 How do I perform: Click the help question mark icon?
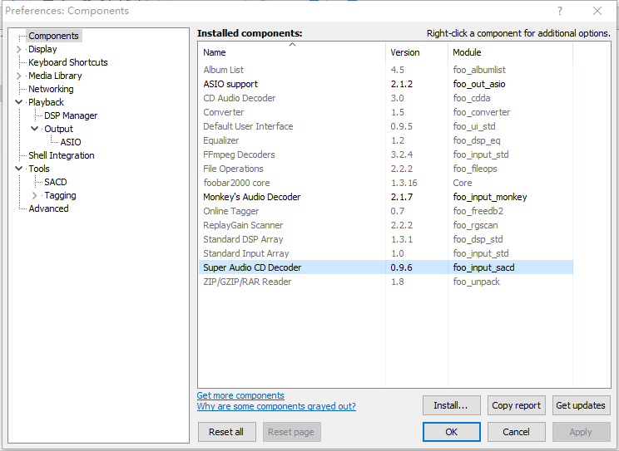click(x=559, y=11)
